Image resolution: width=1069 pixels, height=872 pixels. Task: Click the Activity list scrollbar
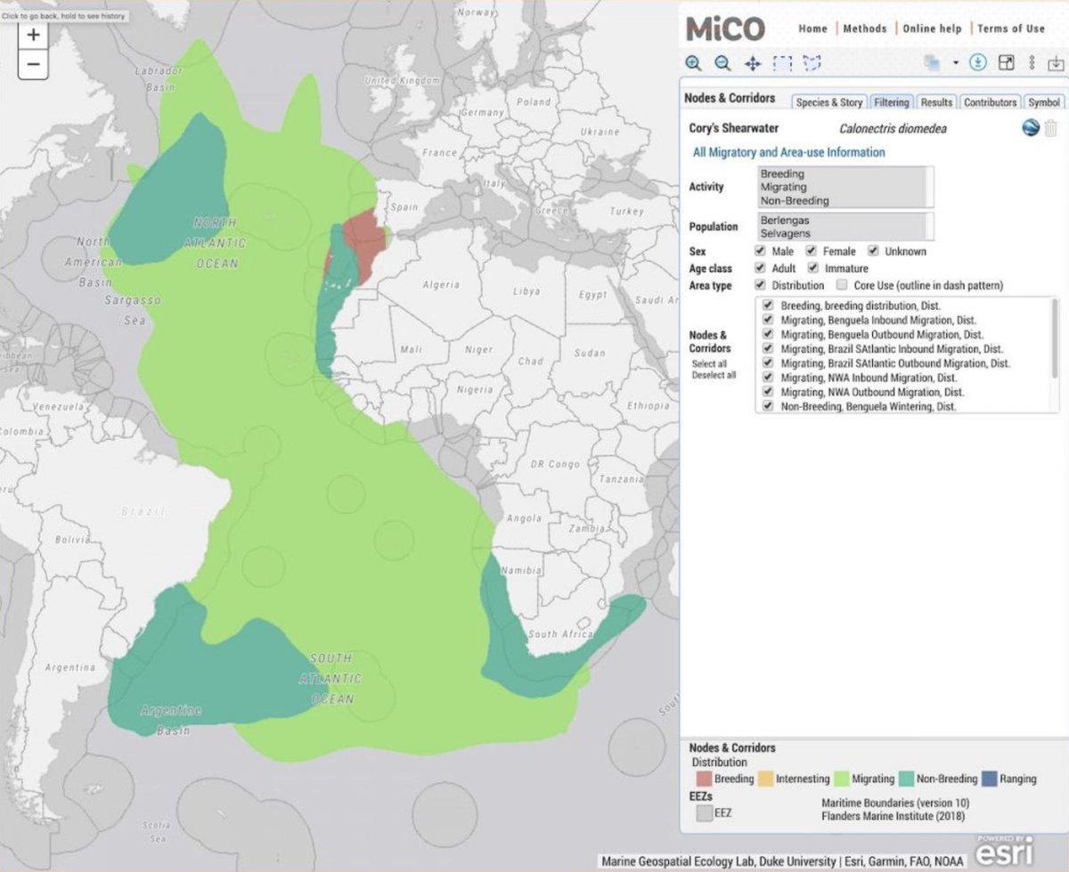pyautogui.click(x=929, y=187)
